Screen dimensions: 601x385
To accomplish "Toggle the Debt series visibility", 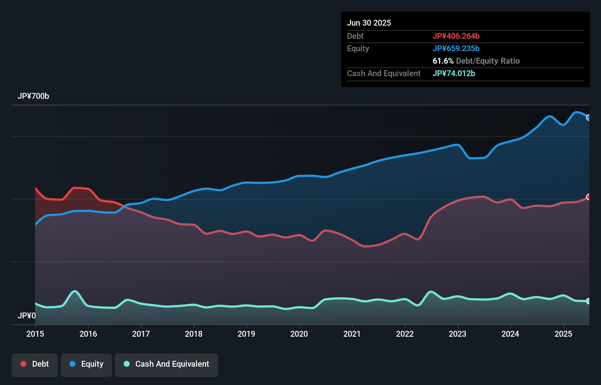I will [x=35, y=365].
